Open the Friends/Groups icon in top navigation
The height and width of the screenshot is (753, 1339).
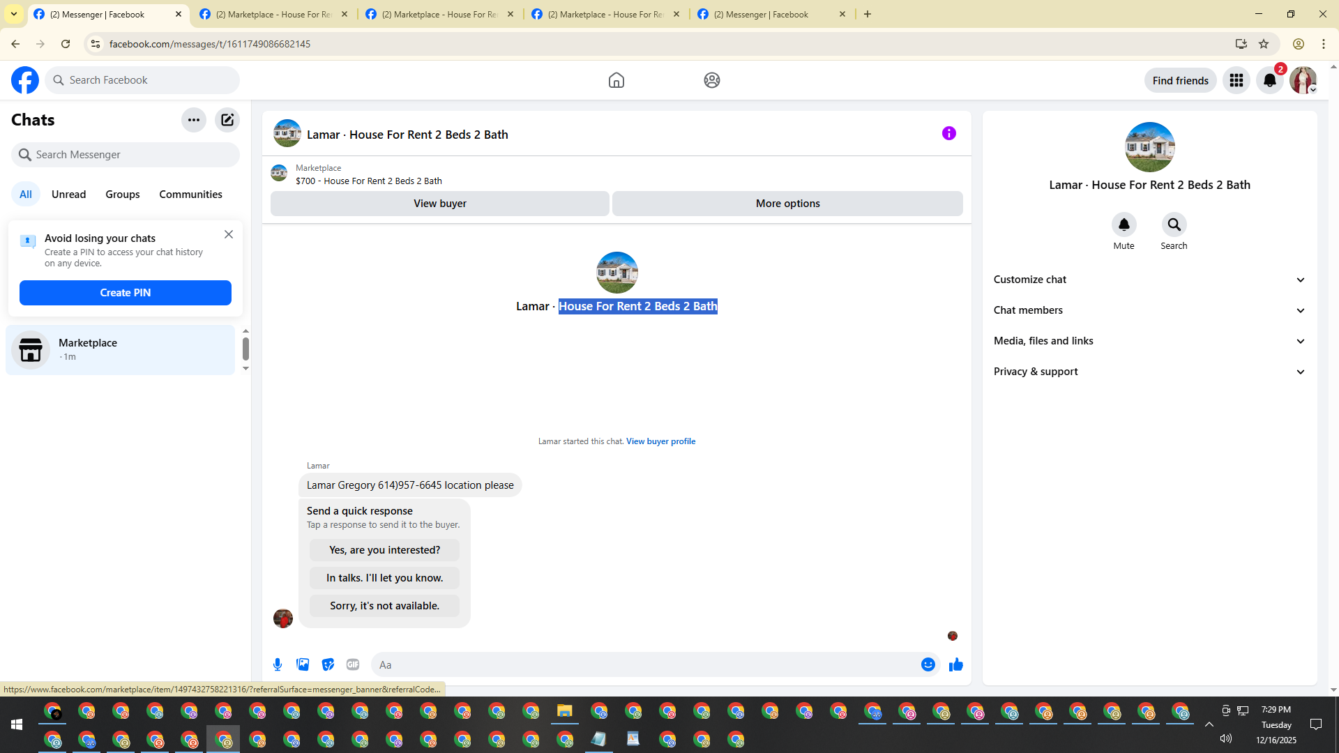pos(712,80)
